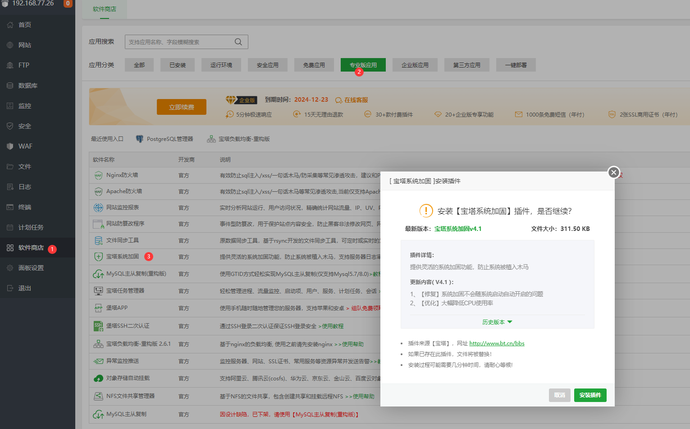Click the MySQL主从复制(重构版) row name
This screenshot has width=690, height=429.
tap(136, 274)
